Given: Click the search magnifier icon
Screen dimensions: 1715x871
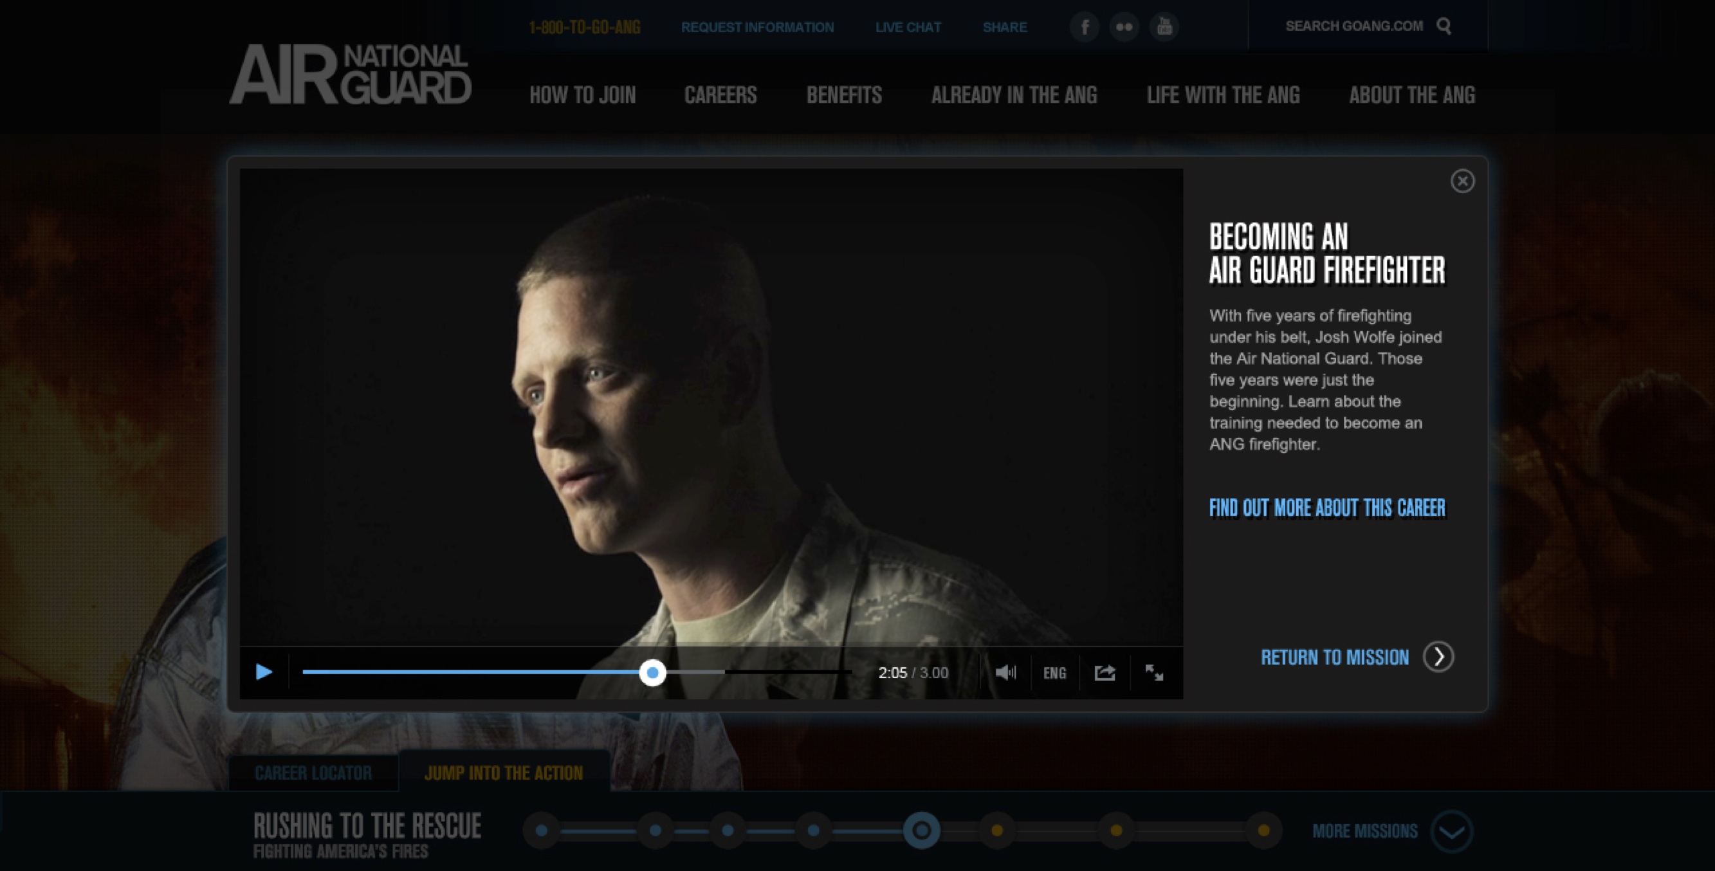Looking at the screenshot, I should coord(1444,26).
